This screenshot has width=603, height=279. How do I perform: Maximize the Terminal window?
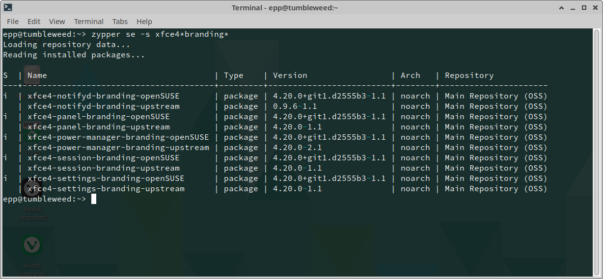click(x=584, y=7)
